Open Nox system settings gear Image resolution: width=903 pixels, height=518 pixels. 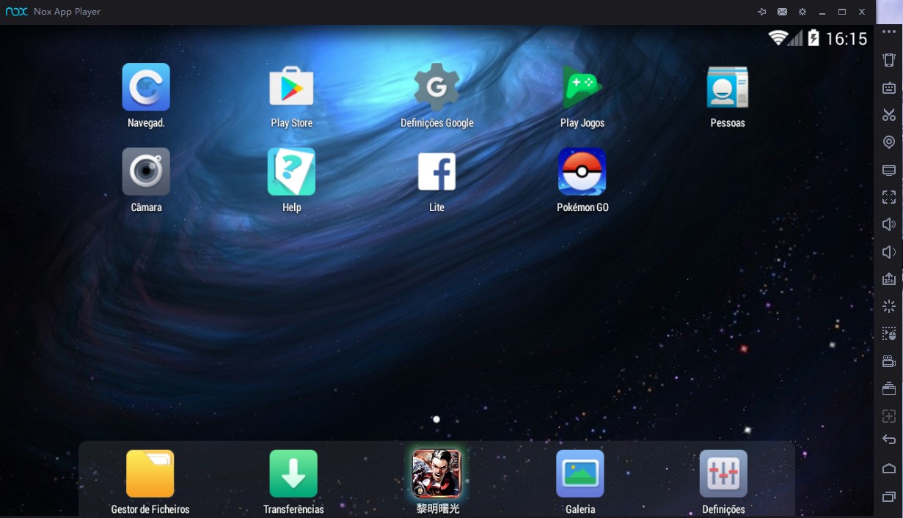coord(803,12)
